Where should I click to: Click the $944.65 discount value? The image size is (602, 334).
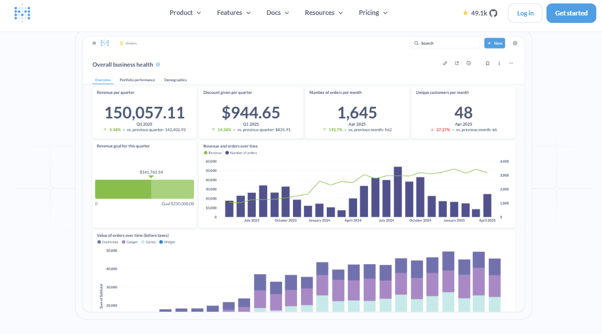coord(251,113)
